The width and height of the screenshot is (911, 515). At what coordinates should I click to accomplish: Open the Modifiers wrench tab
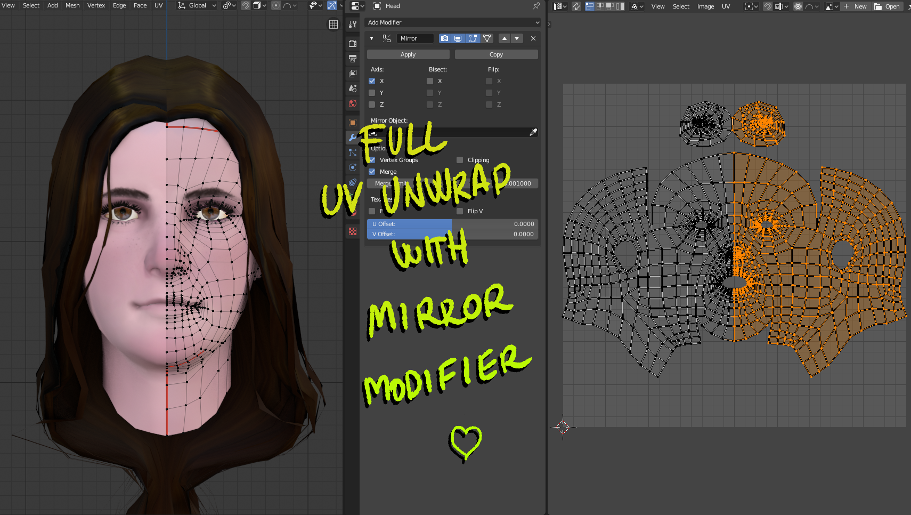point(352,138)
